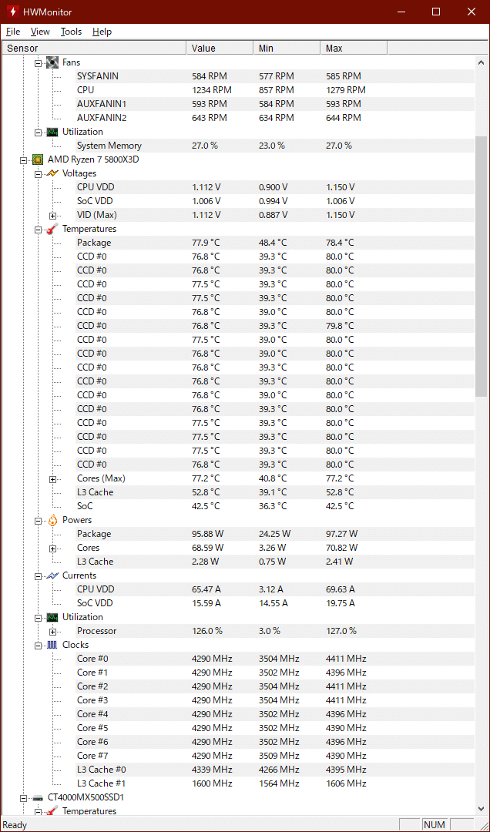Screen dimensions: 490x832
Task: Click the flame icon next to Powers
Action: coord(52,520)
